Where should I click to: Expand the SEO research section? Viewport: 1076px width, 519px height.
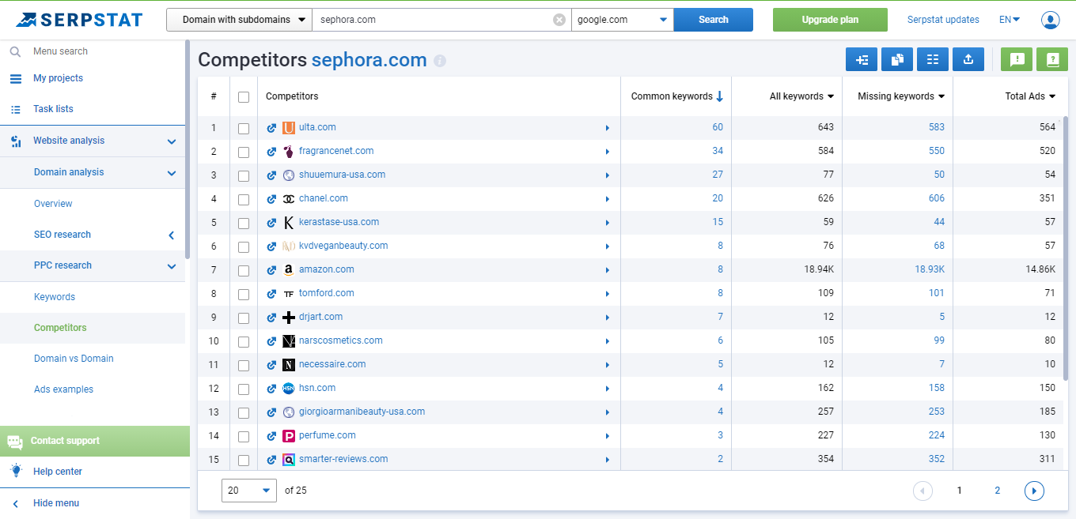click(x=172, y=235)
